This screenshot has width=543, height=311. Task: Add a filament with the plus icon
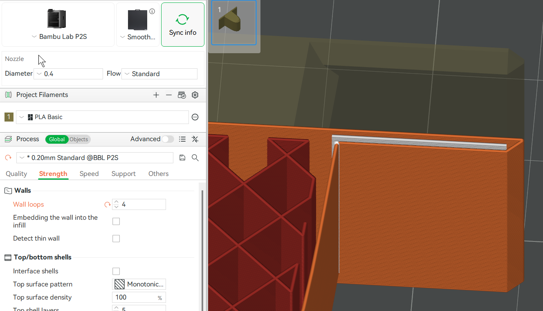click(156, 95)
